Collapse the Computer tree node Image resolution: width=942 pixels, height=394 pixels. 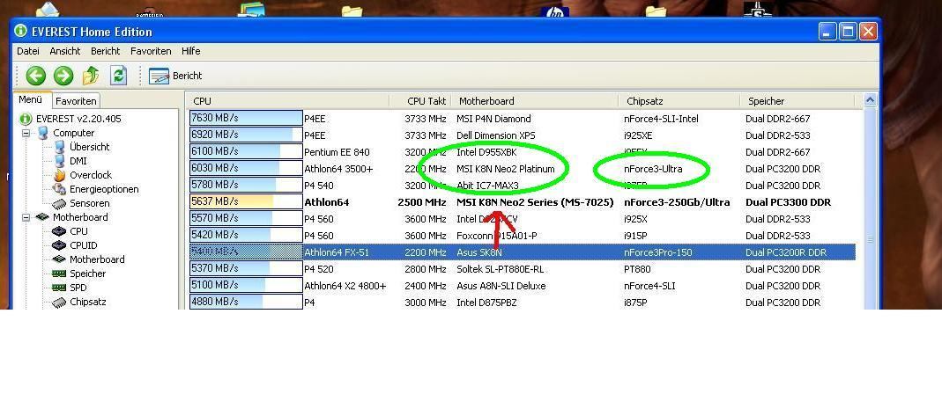point(26,133)
